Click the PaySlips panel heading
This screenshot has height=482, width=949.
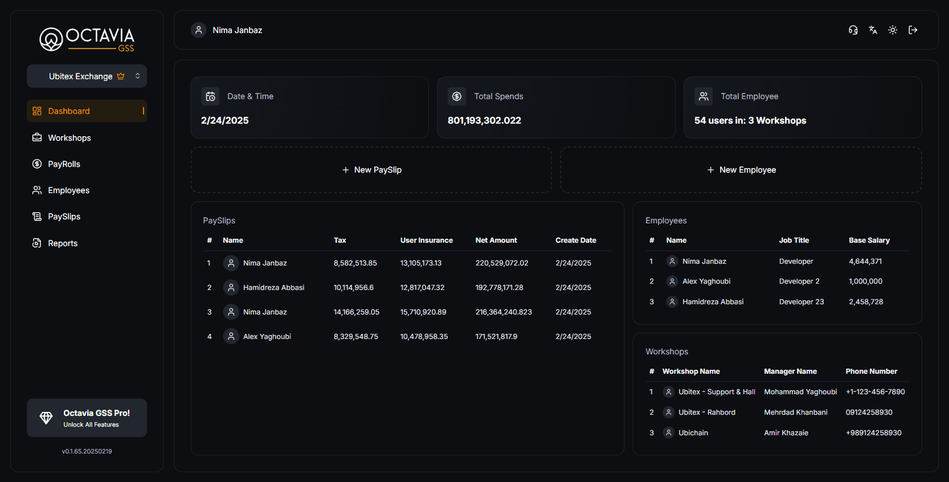219,220
